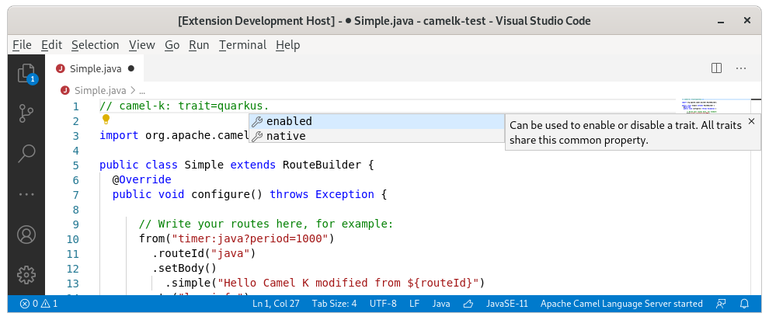
Task: Open the Explorer view in activity bar
Action: [26, 75]
